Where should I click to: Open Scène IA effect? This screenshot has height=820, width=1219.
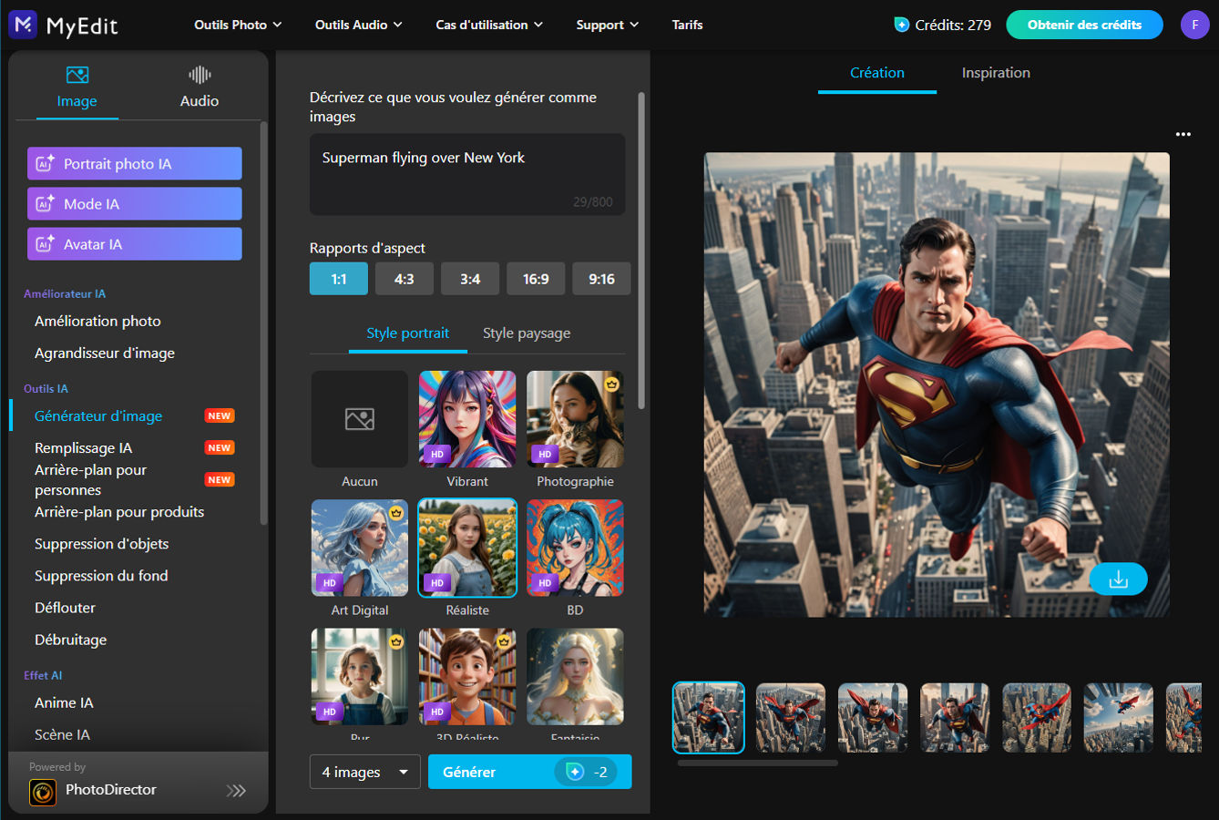click(x=62, y=734)
